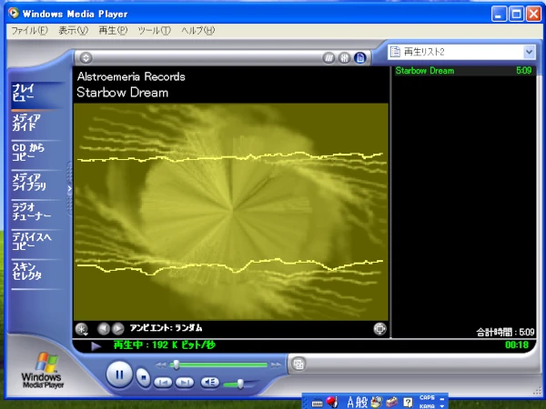Click the red ball IME icon
This screenshot has width=546, height=409.
click(332, 402)
